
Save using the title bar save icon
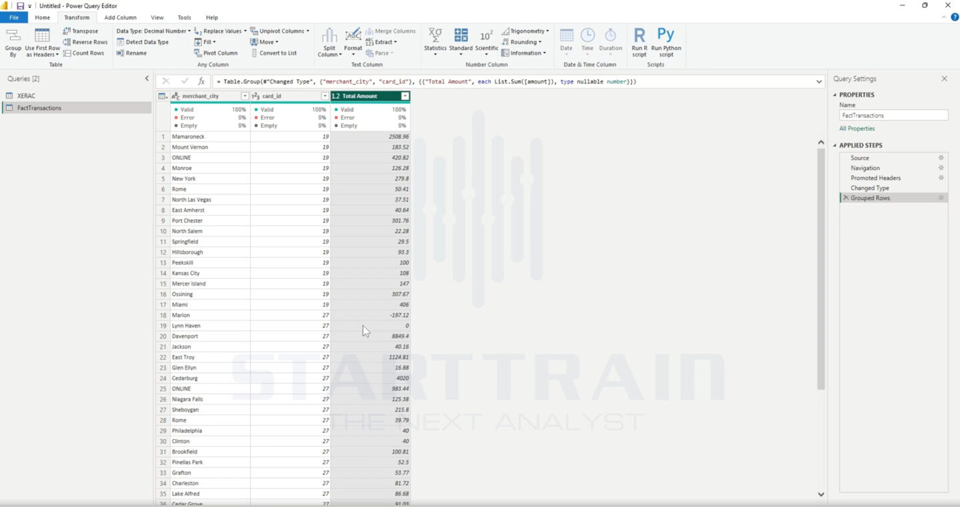[x=20, y=6]
